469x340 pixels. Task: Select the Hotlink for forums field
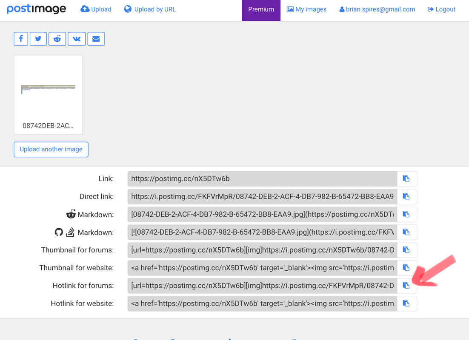pos(262,286)
